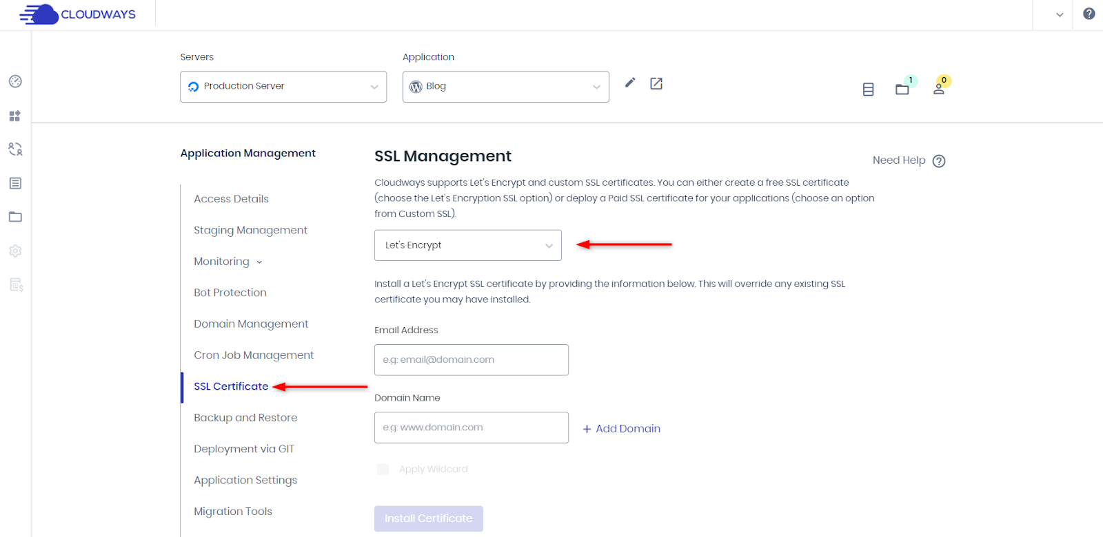Click the Install Certificate button

(x=429, y=518)
